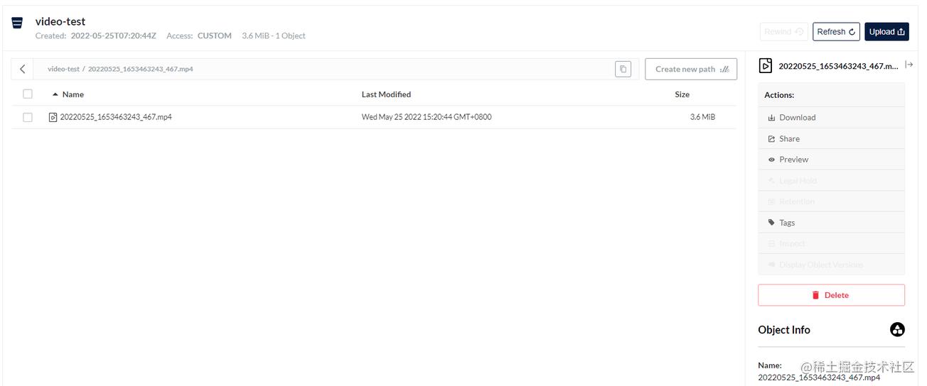Tick checkbox for 20220525_1653463243_467.mp4 row

click(28, 117)
